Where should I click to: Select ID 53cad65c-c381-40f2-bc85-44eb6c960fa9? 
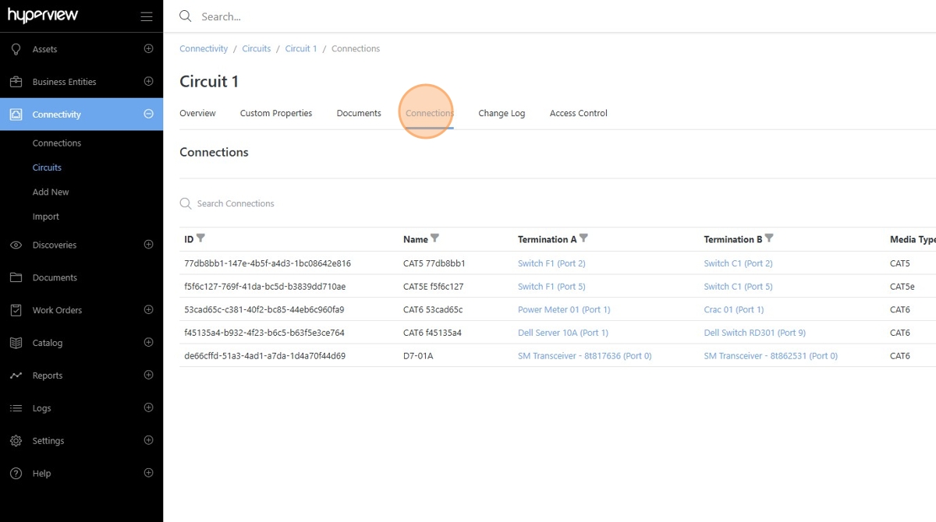pos(264,309)
